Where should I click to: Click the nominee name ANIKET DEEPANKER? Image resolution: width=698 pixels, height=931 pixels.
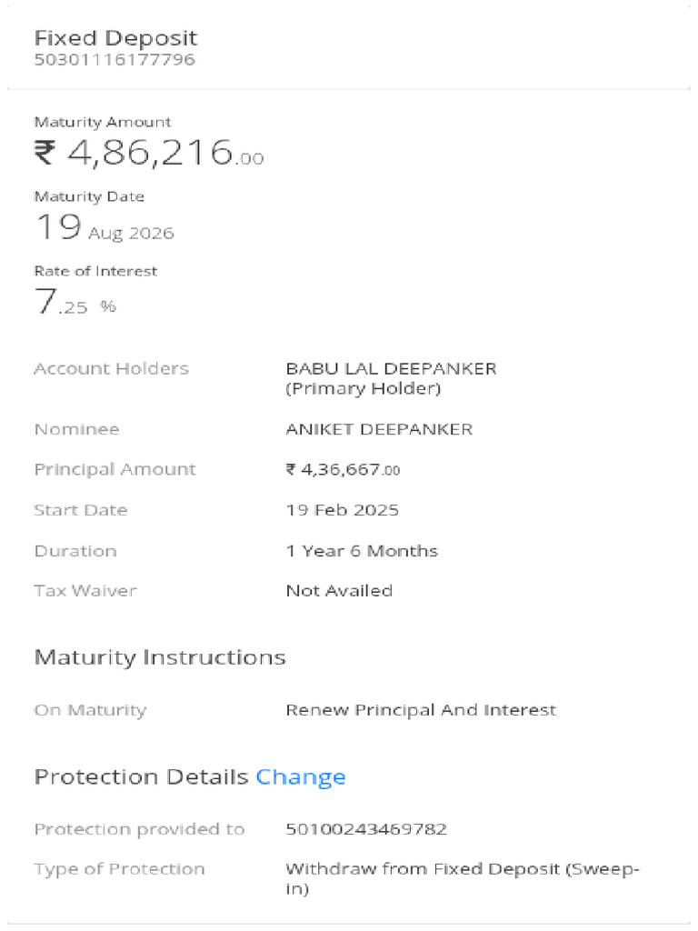(379, 429)
